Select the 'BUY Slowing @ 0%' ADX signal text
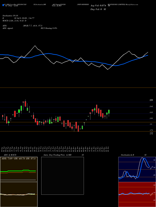Image resolution: width=156 pixels, height=207 pixels. 49,28
